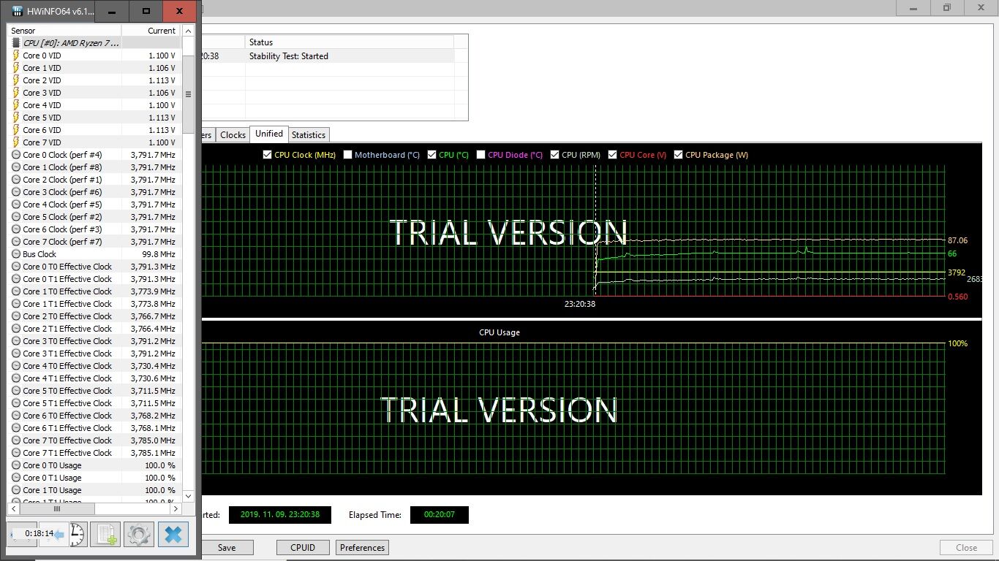Screen dimensions: 999x561
Task: Close sensors with the blue X icon
Action: [173, 534]
